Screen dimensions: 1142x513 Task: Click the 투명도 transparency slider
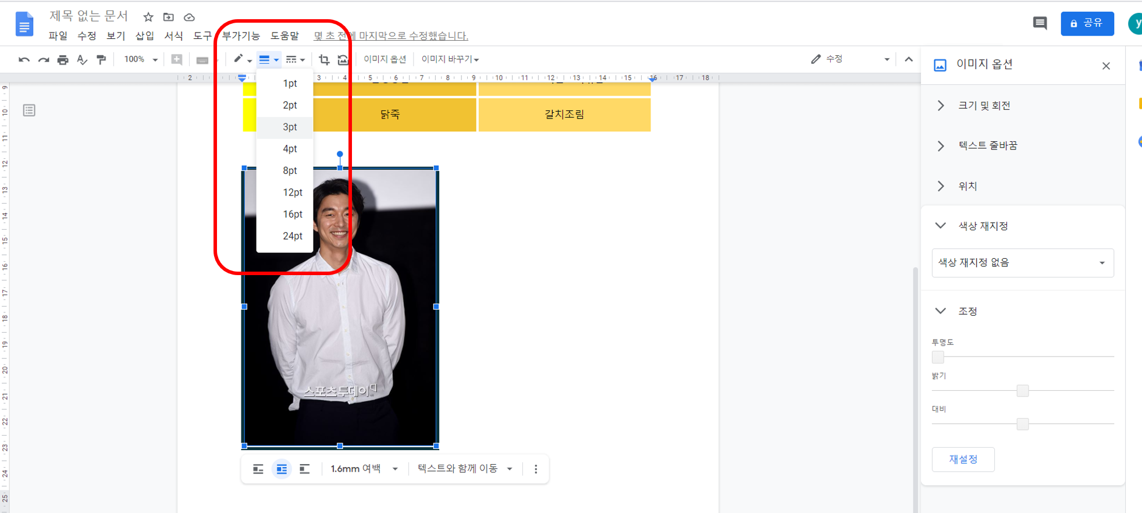(x=1023, y=357)
